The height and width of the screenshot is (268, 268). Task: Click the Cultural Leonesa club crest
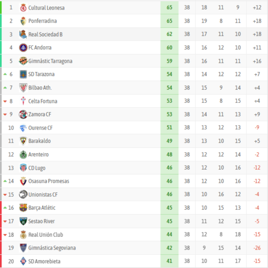(x=23, y=8)
